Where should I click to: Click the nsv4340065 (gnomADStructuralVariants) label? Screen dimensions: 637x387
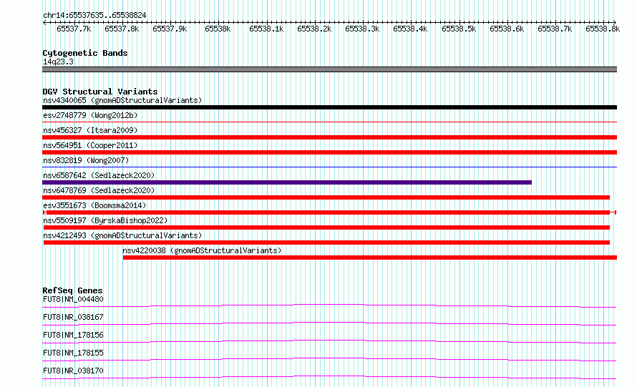122,100
